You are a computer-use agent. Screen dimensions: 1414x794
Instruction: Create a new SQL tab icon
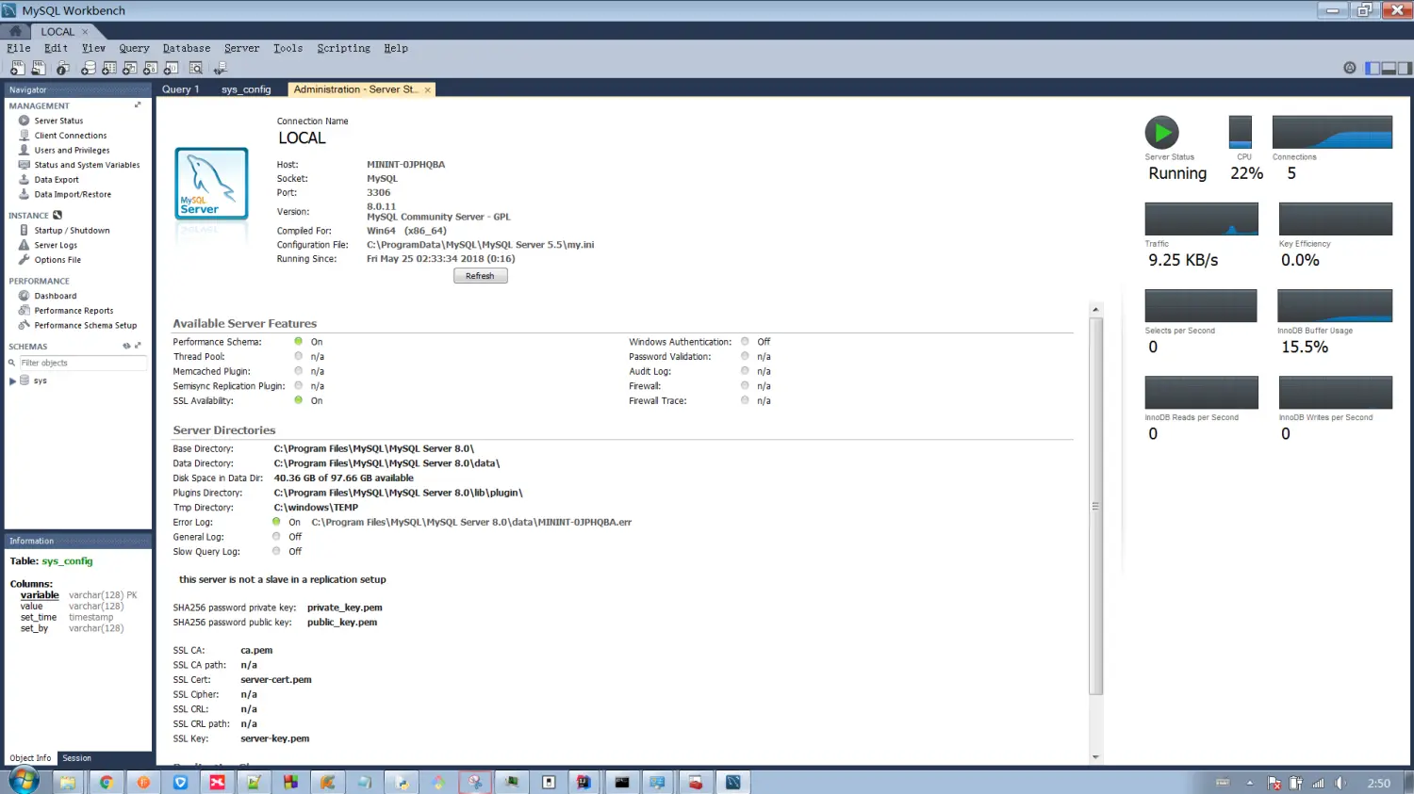(17, 68)
